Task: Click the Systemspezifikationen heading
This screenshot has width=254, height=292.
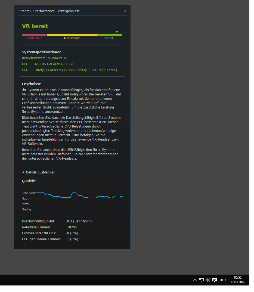Action: 42,52
